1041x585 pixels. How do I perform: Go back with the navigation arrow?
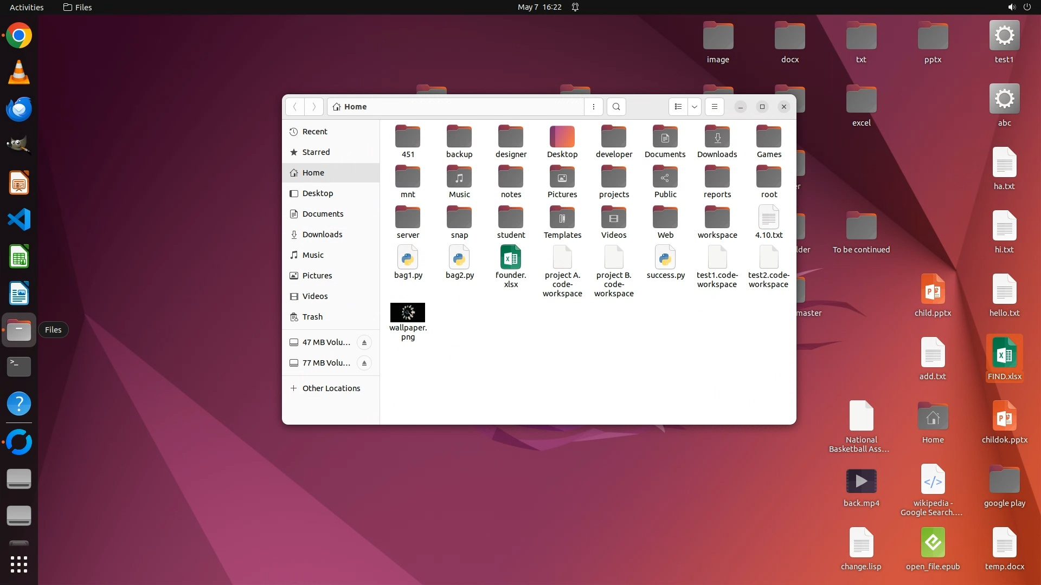pos(295,107)
